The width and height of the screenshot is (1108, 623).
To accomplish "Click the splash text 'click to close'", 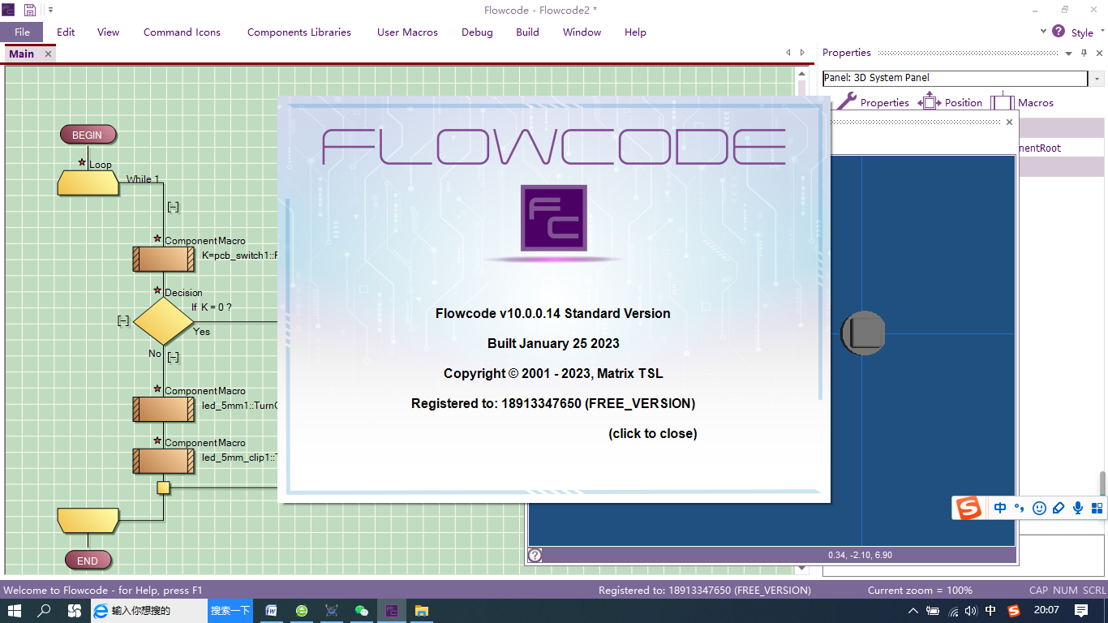I will click(652, 433).
